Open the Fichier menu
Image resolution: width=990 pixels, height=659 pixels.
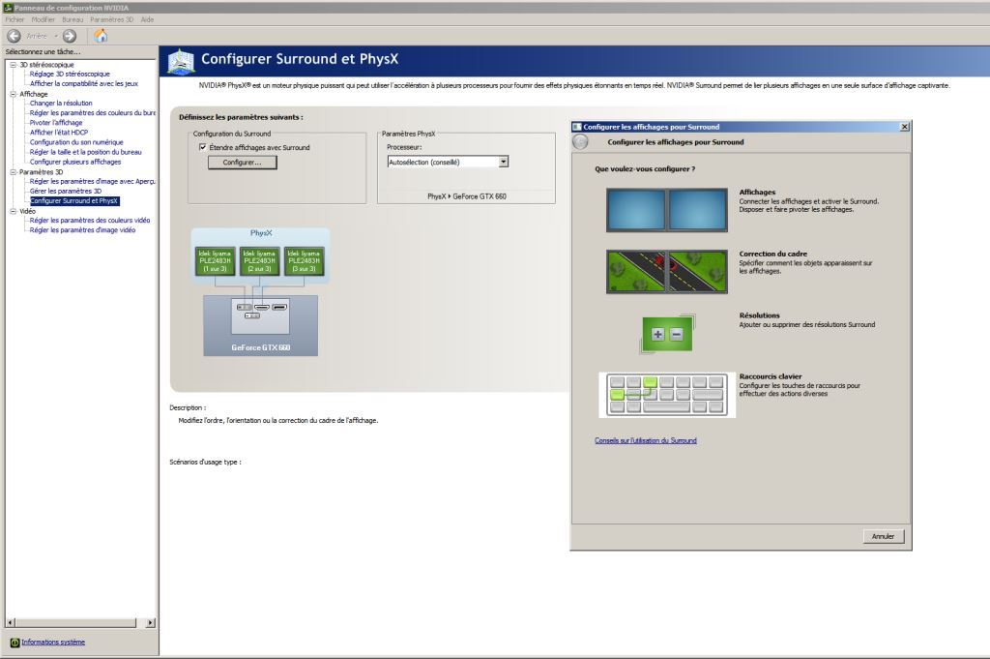coord(15,19)
